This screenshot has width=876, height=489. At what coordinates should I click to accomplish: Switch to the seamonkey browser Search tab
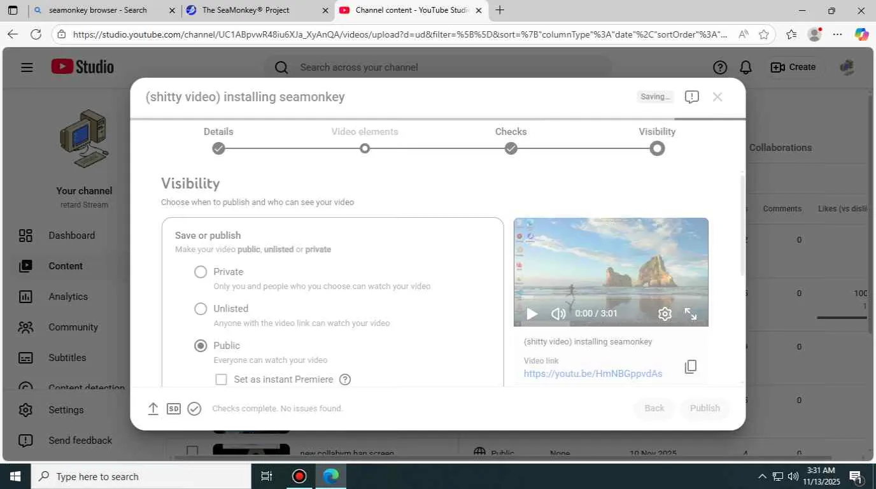pyautogui.click(x=105, y=10)
